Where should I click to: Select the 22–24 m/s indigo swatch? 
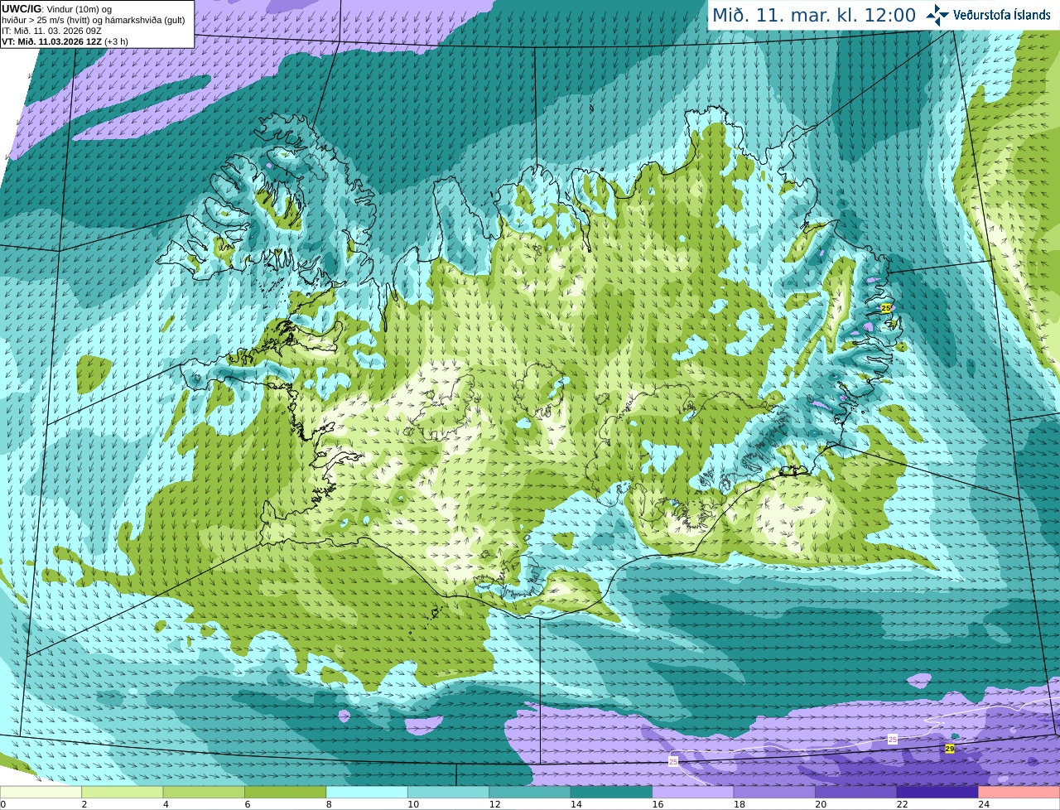tap(938, 792)
